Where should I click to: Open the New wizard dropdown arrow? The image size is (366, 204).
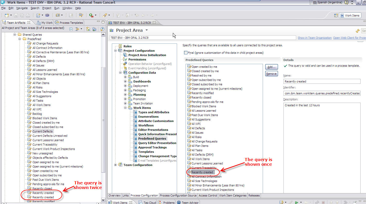11,15
